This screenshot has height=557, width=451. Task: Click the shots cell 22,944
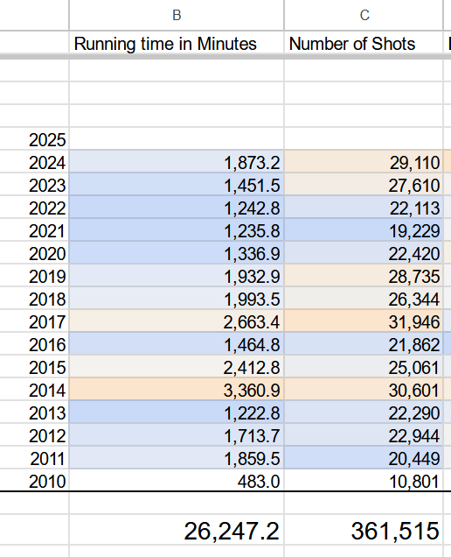(364, 434)
